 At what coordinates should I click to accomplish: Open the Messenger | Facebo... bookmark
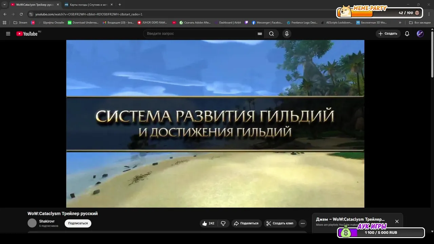(x=267, y=23)
